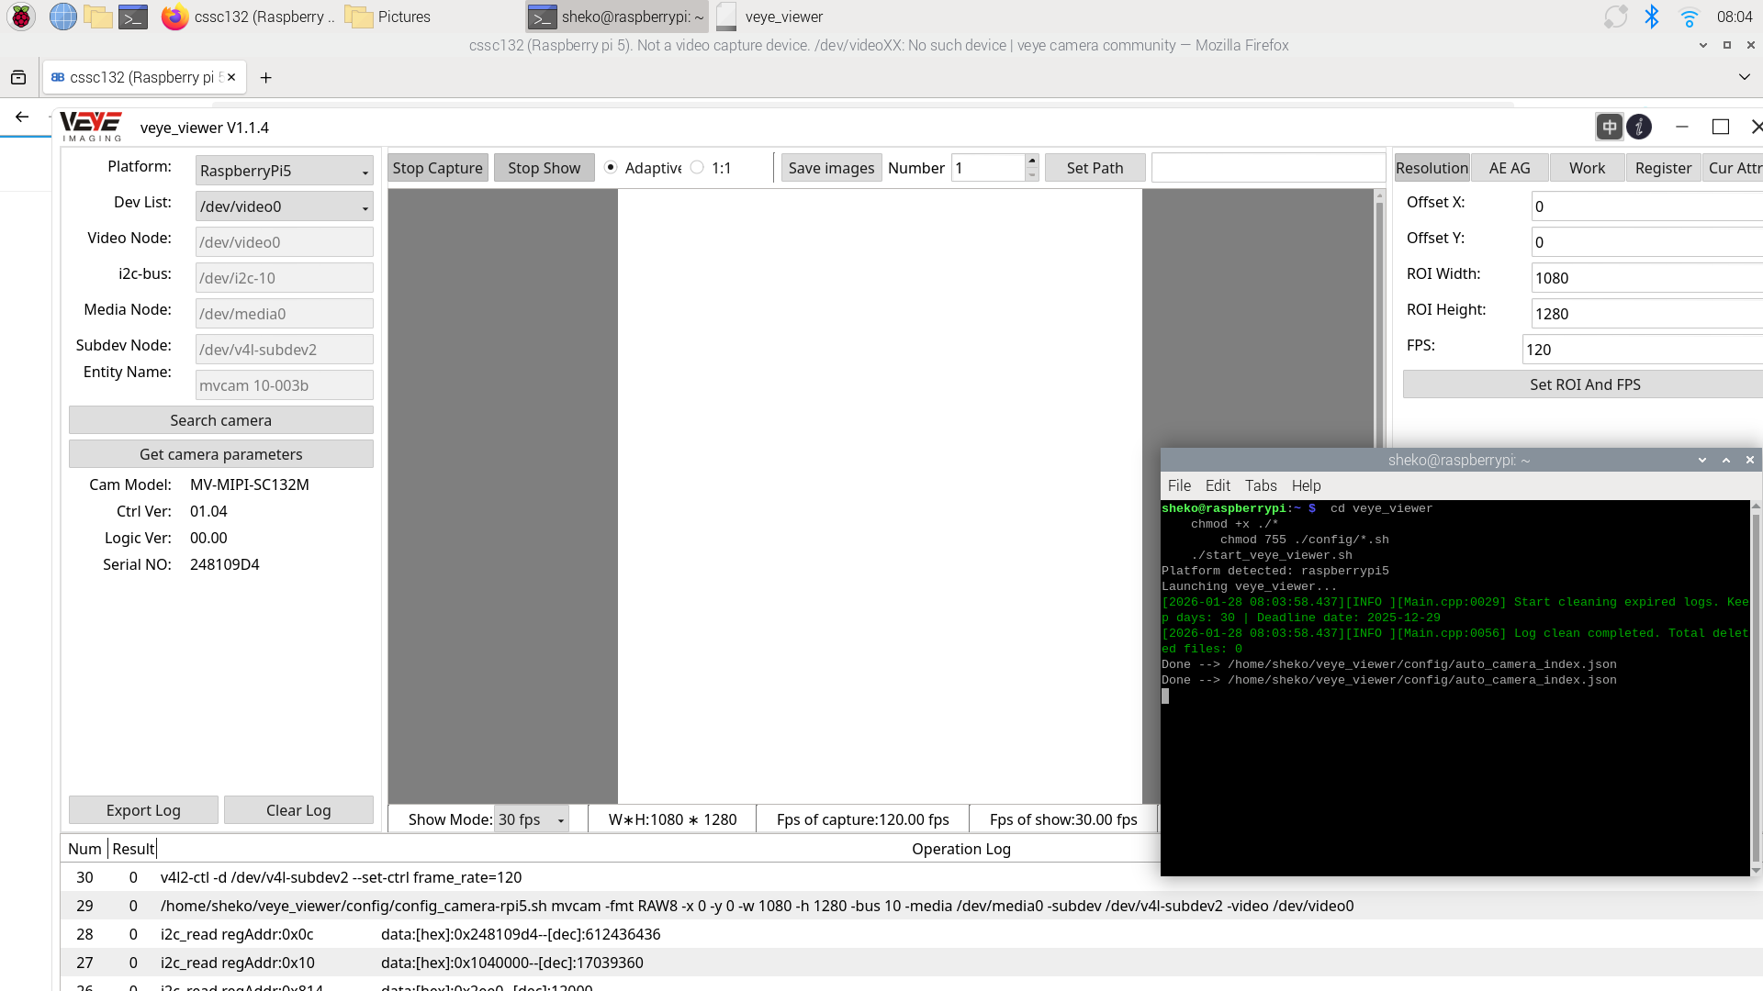
Task: Open a new Firefox tab with plus
Action: pos(265,78)
